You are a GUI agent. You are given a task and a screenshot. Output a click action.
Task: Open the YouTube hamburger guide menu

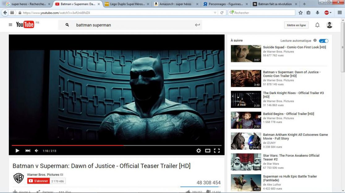click(11, 25)
